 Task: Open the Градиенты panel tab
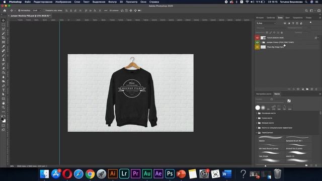point(297,18)
